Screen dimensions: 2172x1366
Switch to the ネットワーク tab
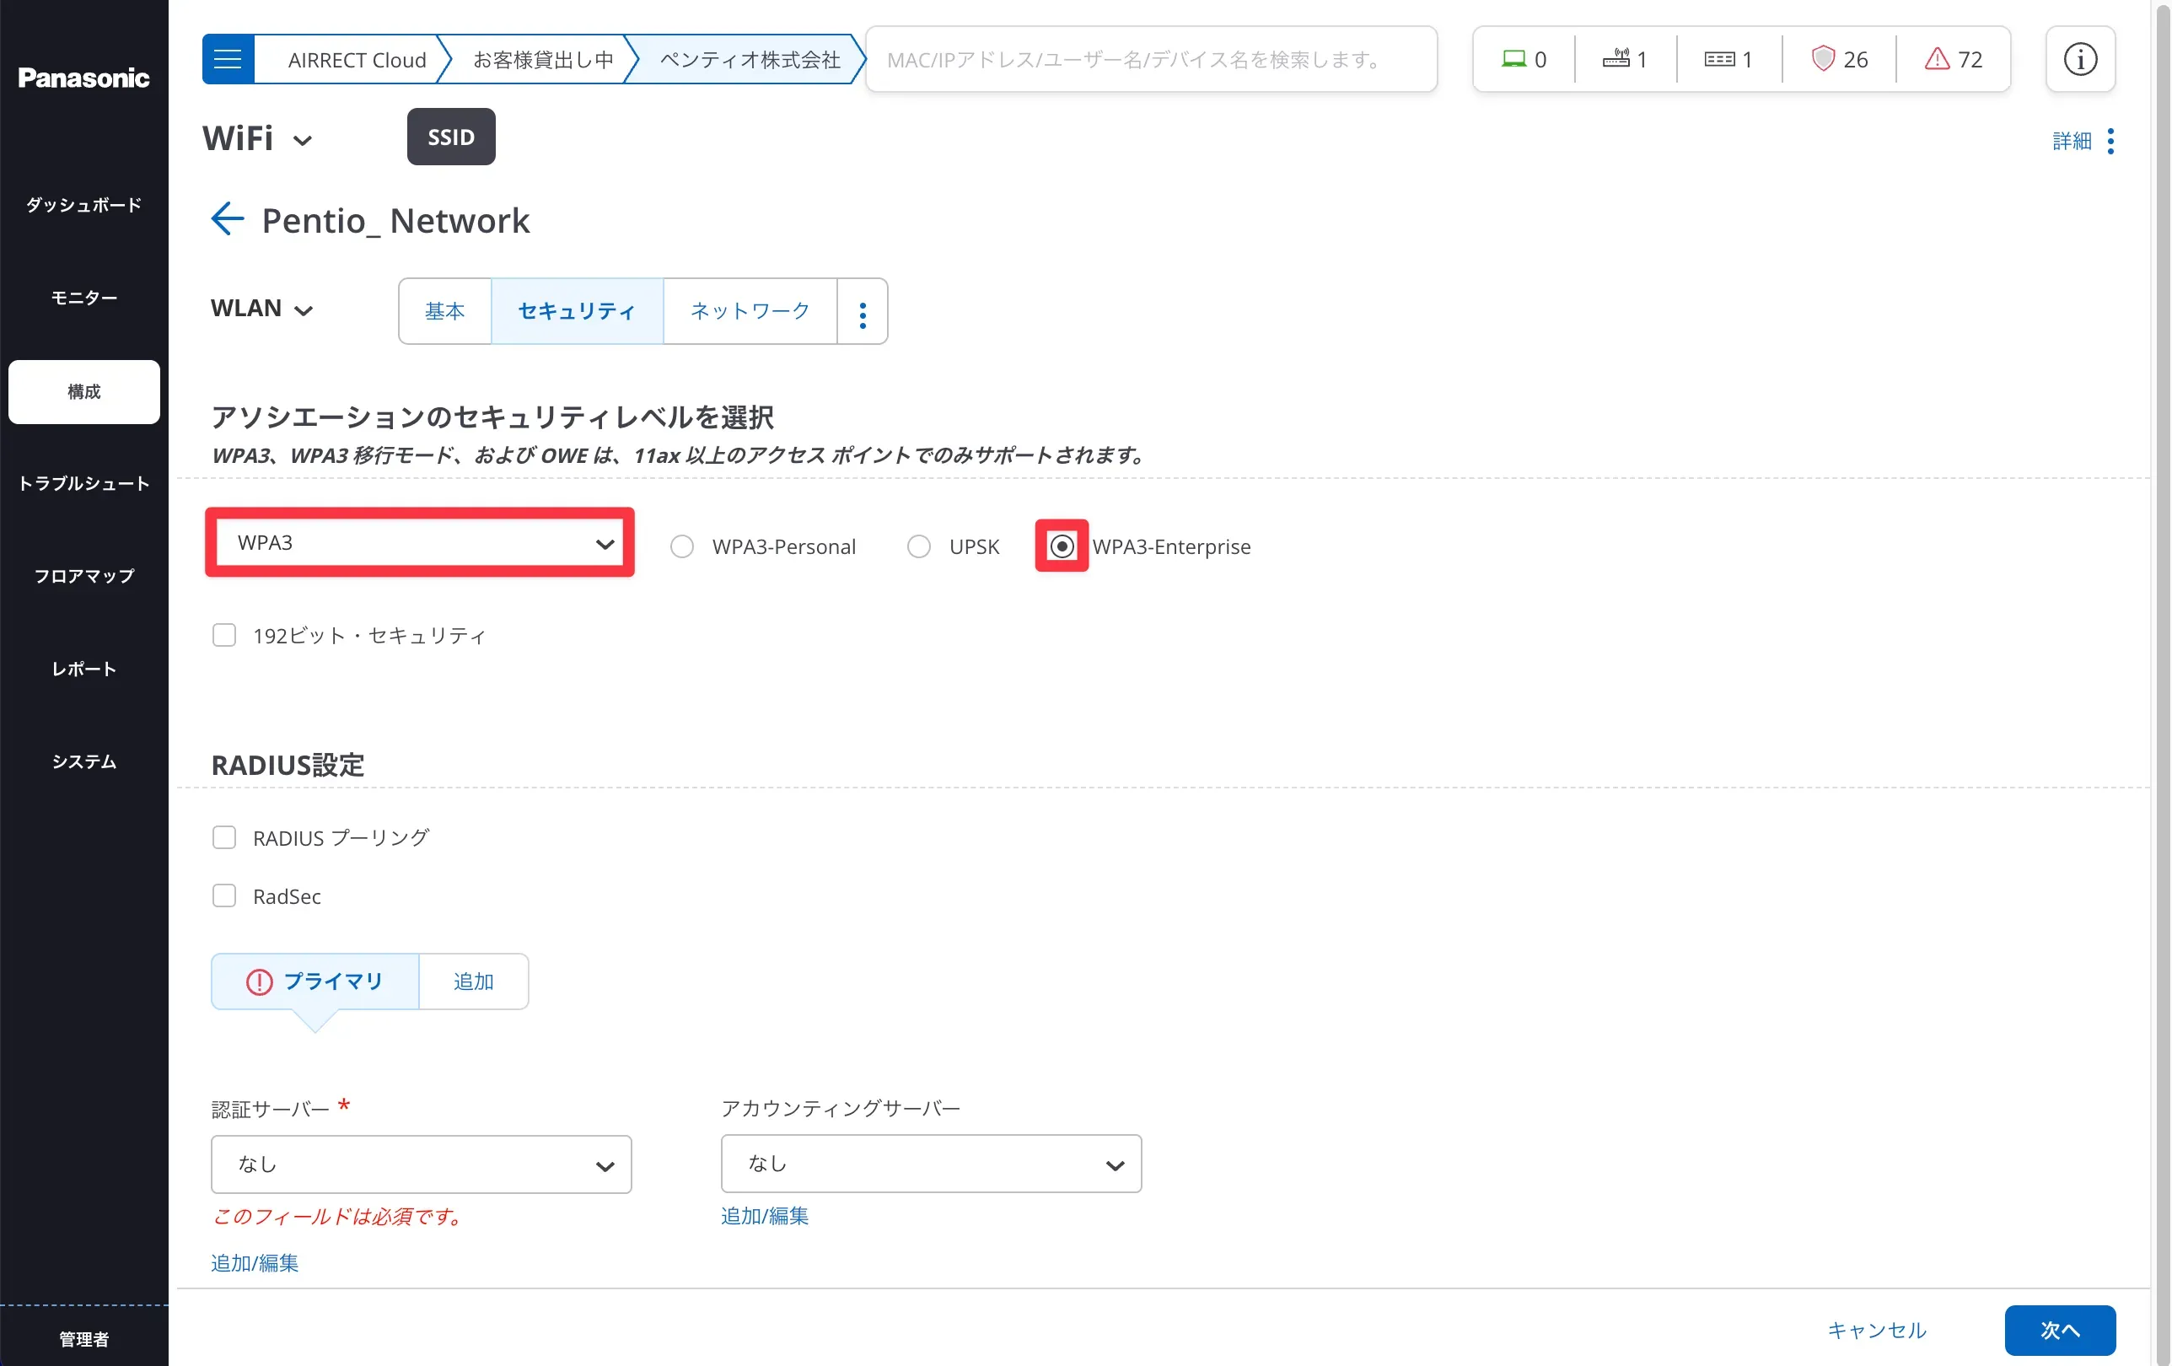pos(750,312)
